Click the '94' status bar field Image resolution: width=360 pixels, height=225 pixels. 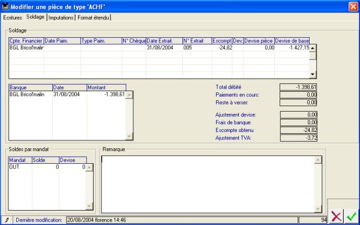[x=313, y=220]
